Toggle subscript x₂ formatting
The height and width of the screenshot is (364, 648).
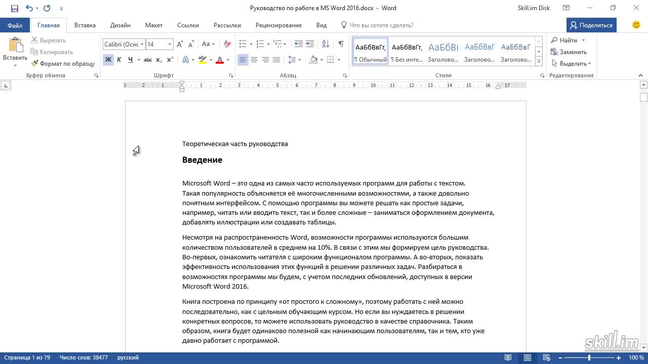pos(159,60)
